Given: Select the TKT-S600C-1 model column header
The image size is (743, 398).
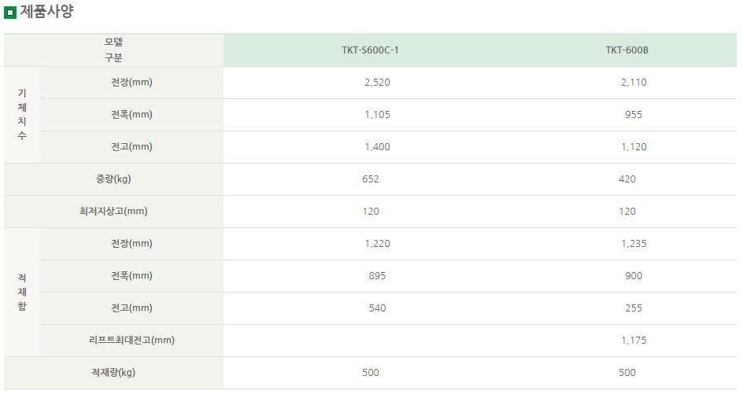Looking at the screenshot, I should pos(371,50).
